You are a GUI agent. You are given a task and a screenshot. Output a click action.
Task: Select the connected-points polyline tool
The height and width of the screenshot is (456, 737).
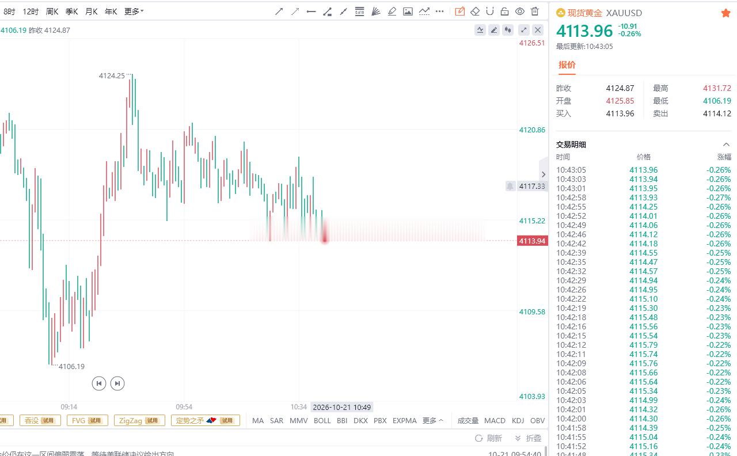328,12
